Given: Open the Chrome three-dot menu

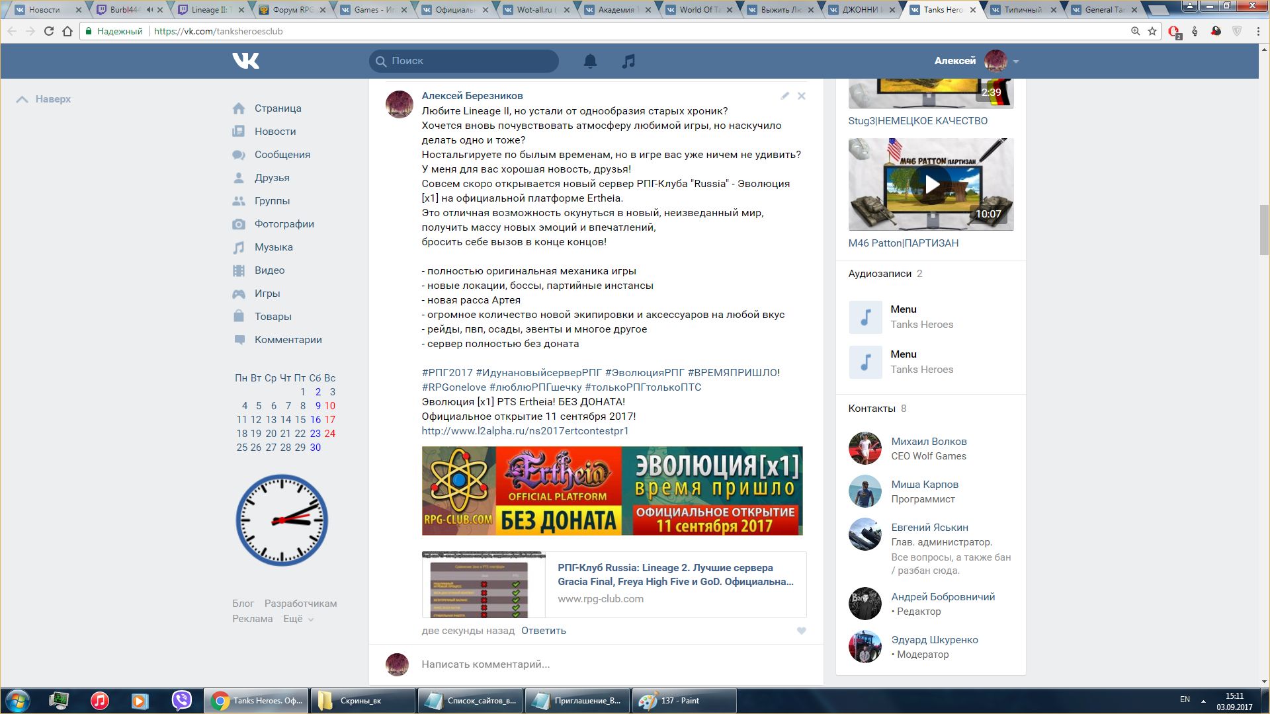Looking at the screenshot, I should point(1257,31).
